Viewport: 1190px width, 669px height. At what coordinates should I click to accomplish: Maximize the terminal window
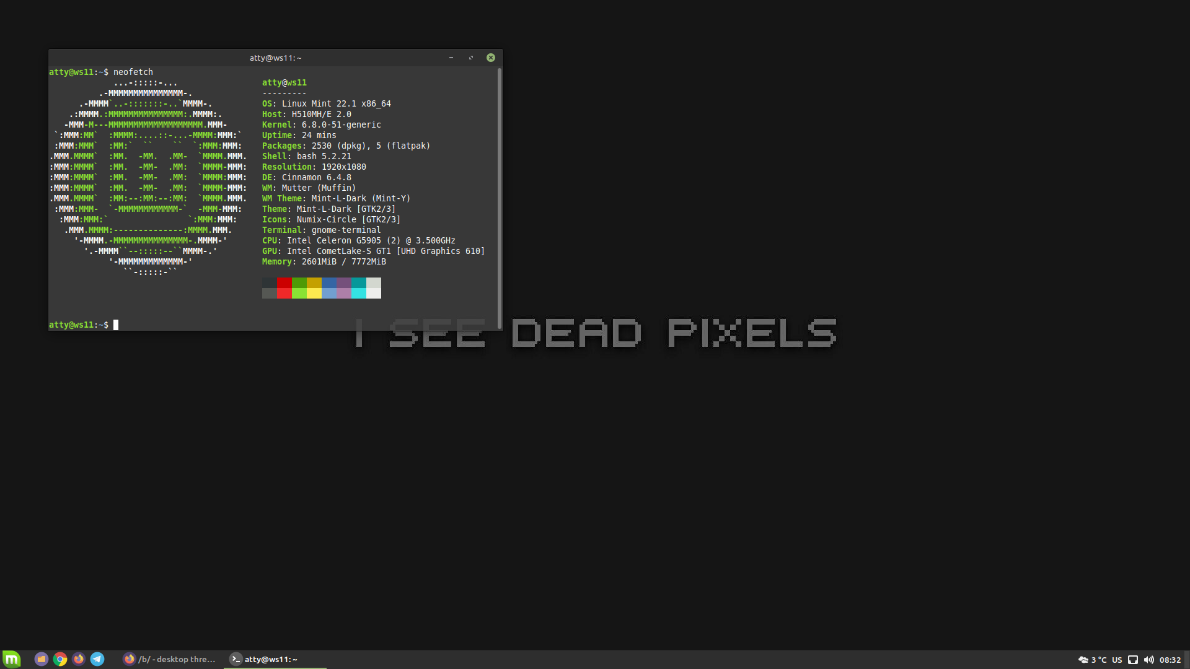tap(471, 58)
